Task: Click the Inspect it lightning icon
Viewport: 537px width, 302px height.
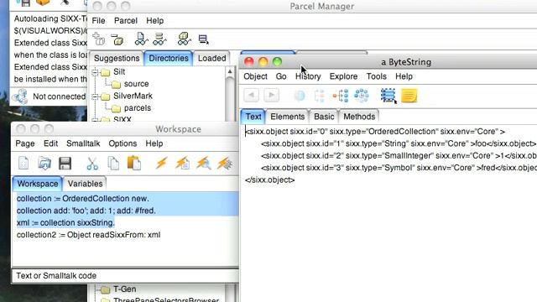Action: (x=203, y=163)
